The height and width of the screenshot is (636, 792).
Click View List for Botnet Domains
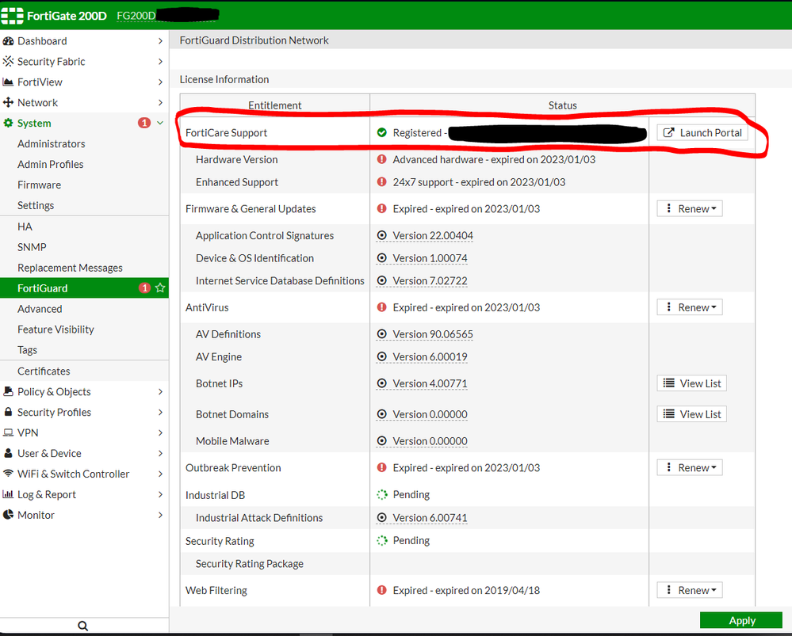click(x=691, y=414)
